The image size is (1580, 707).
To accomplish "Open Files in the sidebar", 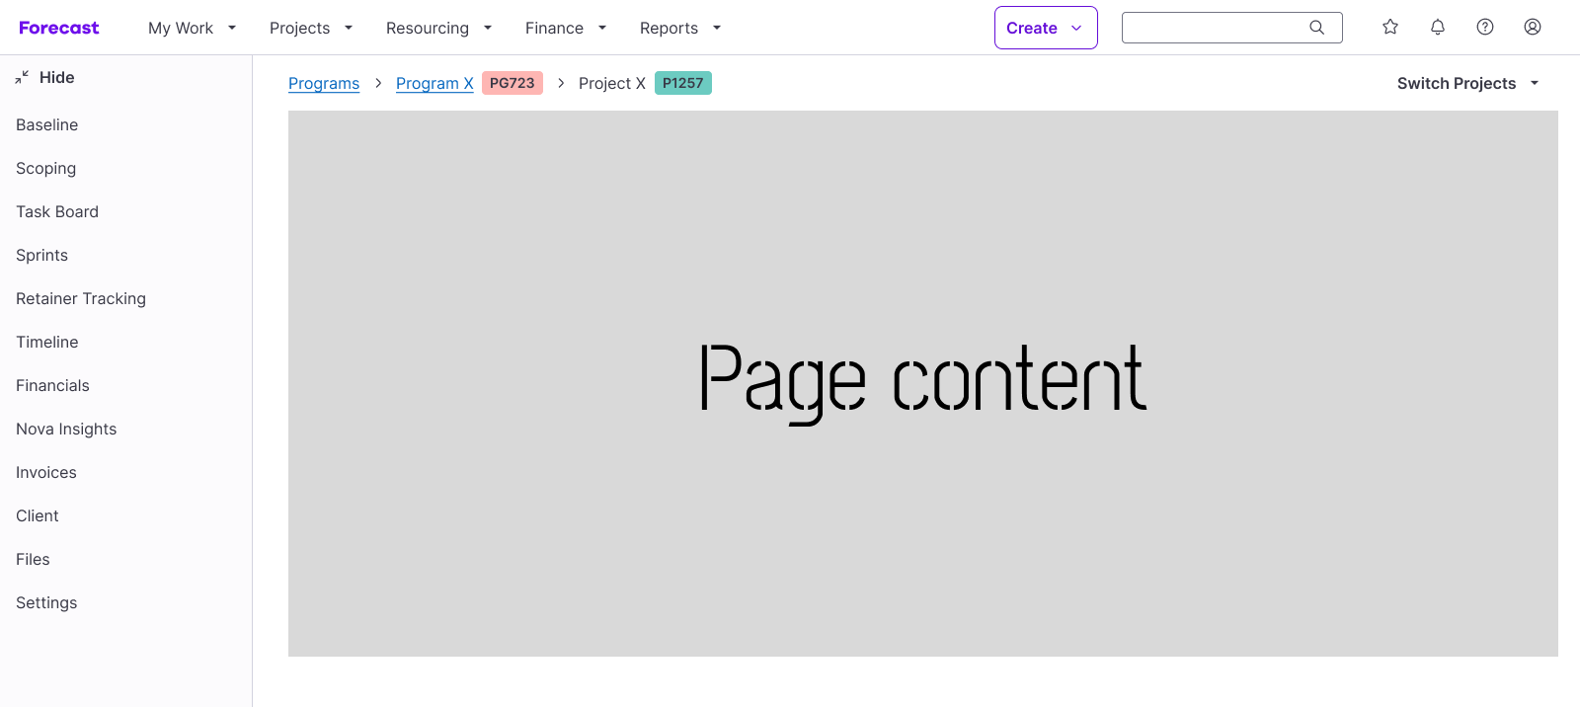I will pos(33,559).
